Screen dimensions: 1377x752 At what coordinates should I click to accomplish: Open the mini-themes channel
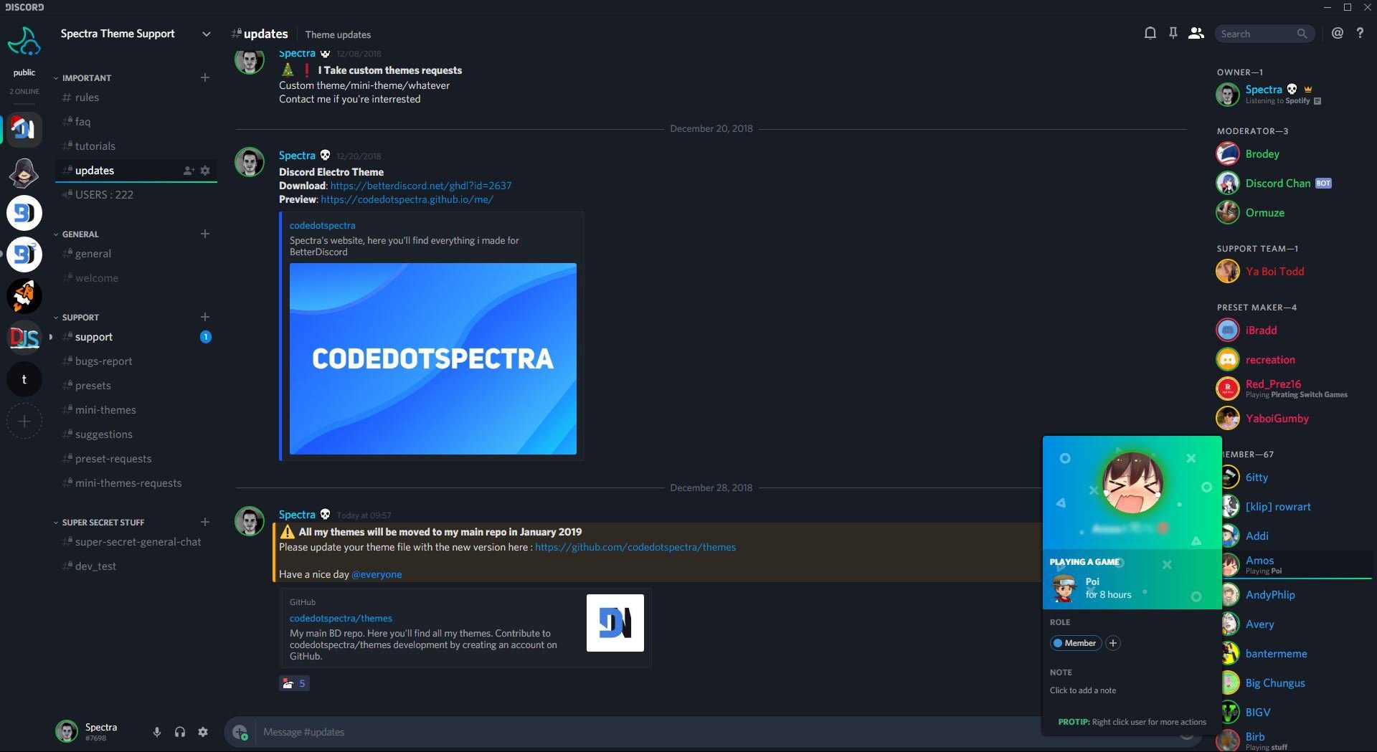point(136,410)
